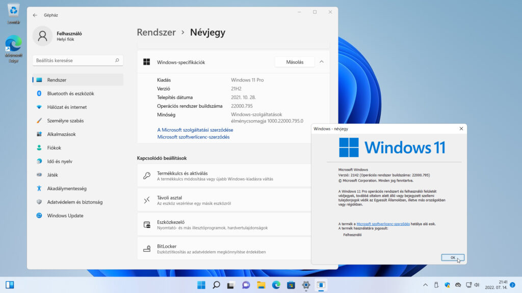Image resolution: width=522 pixels, height=293 pixels.
Task: Click the Rendszer breadcrumb
Action: click(x=156, y=32)
